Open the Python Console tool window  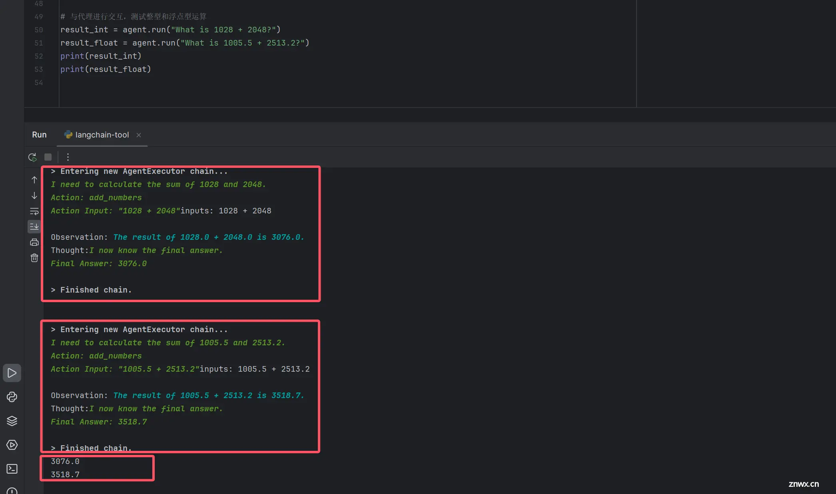[12, 397]
